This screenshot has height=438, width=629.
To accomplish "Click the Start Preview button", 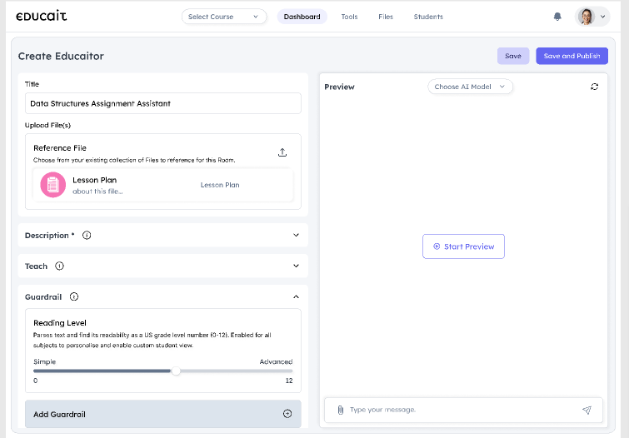I will tap(463, 246).
